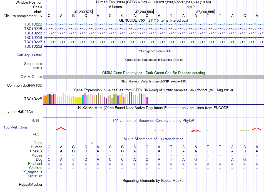Screen dimensions: 264x191
Task: Open the RepeatMasker track label
Action: (31, 185)
